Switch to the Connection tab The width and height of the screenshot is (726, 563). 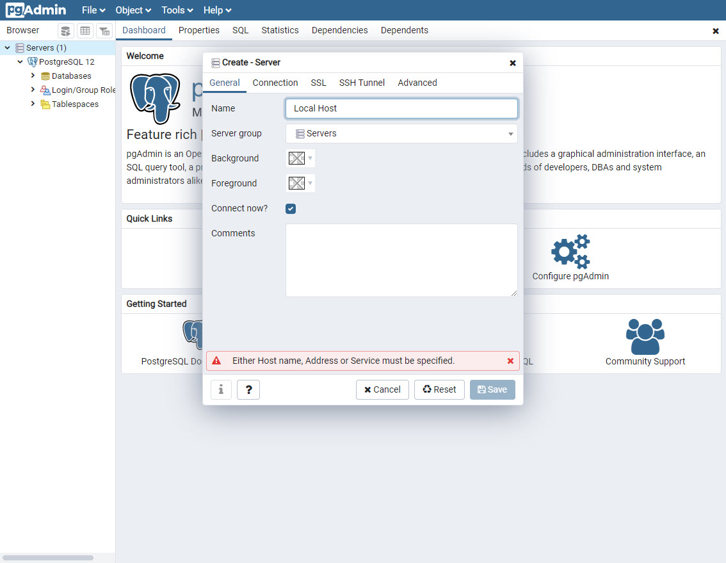click(x=275, y=83)
